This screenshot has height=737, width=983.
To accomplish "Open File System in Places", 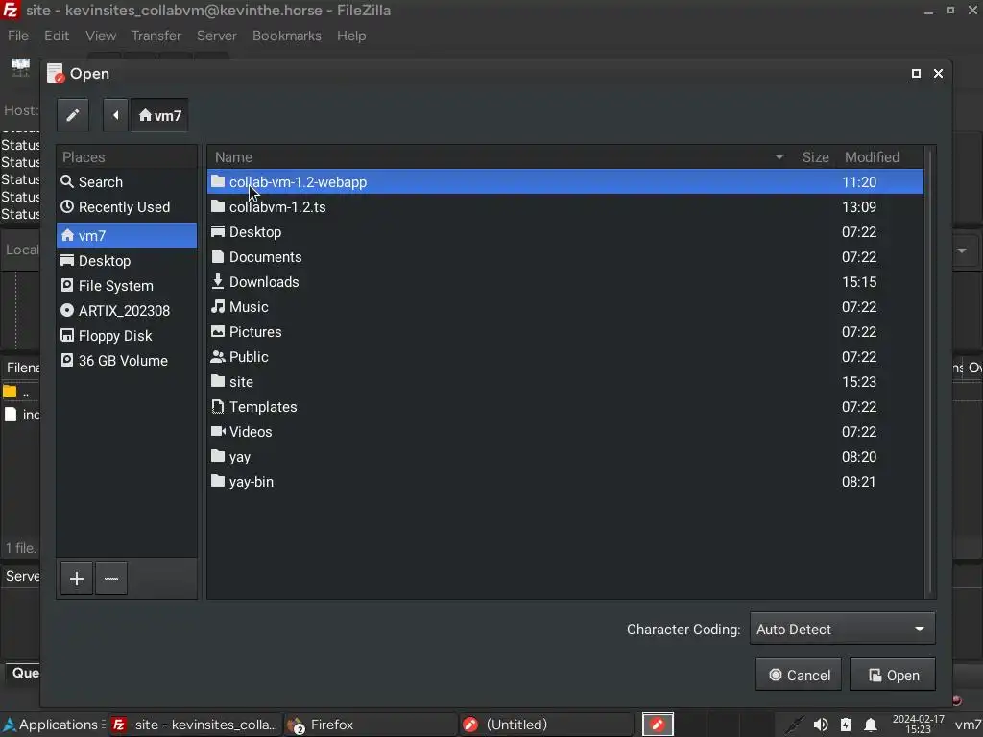I will point(127,286).
